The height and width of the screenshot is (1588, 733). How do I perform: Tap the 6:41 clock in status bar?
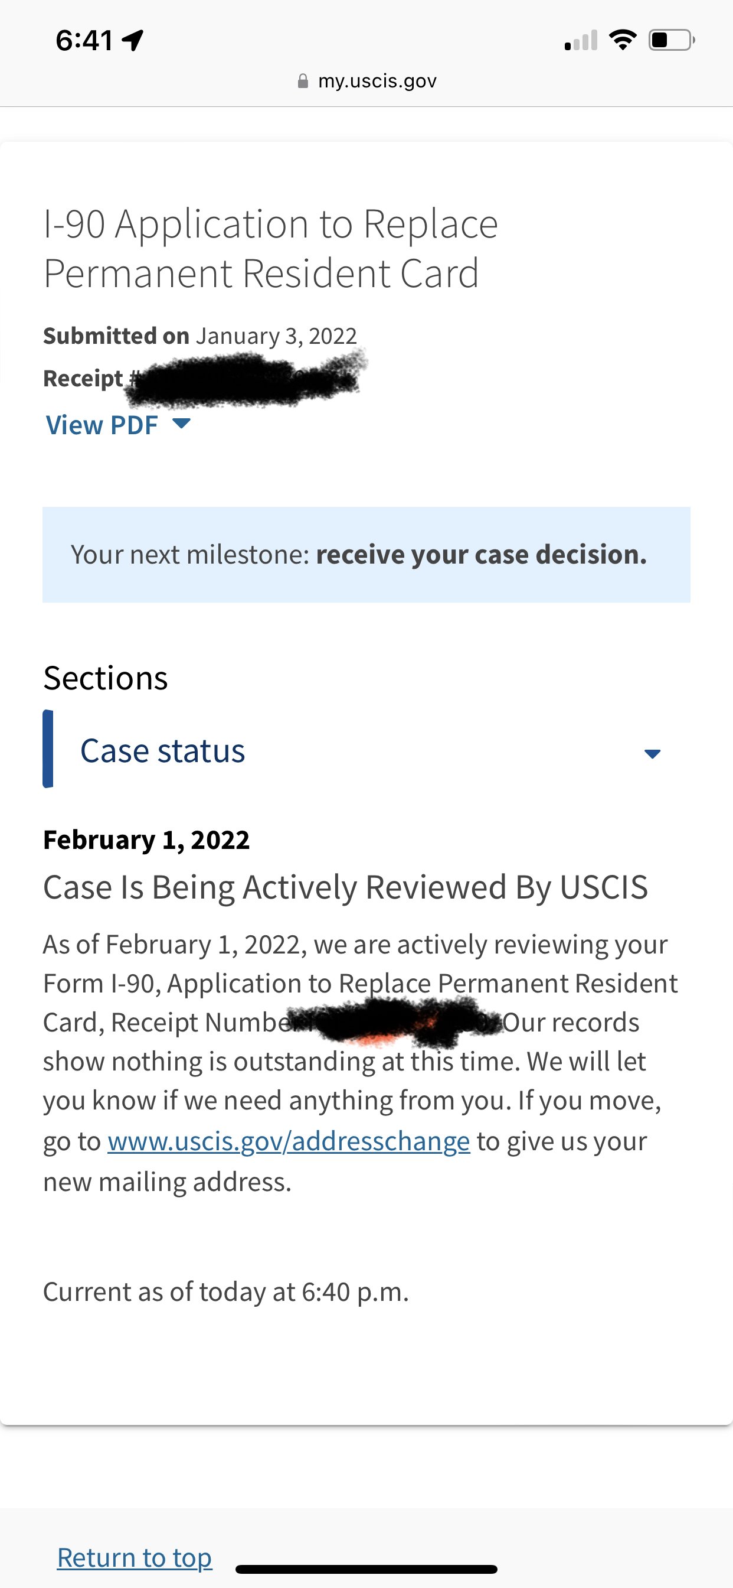point(84,41)
